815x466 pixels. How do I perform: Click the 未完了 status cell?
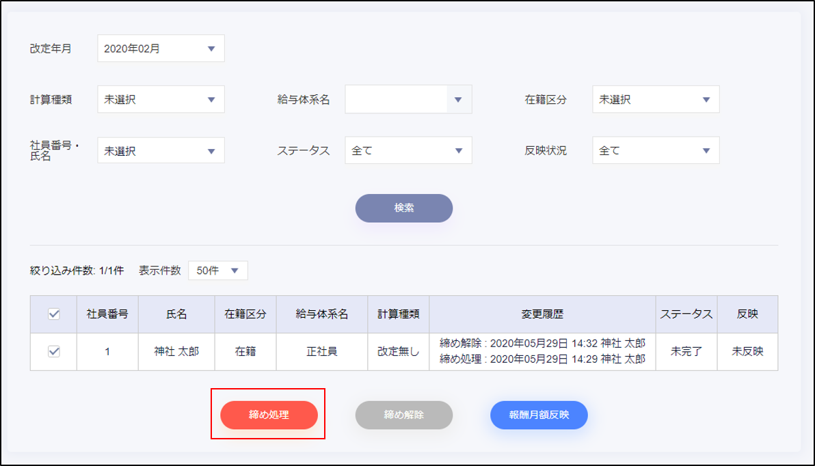pos(686,352)
